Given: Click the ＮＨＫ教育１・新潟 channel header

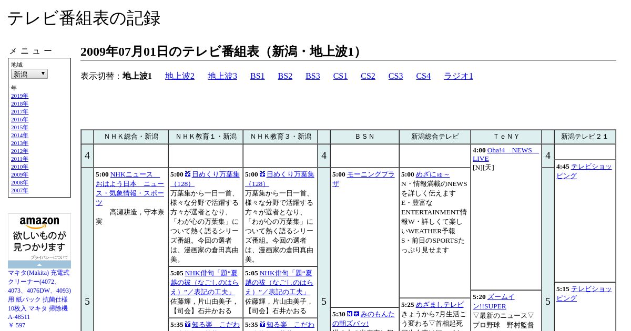Looking at the screenshot, I should [x=206, y=137].
